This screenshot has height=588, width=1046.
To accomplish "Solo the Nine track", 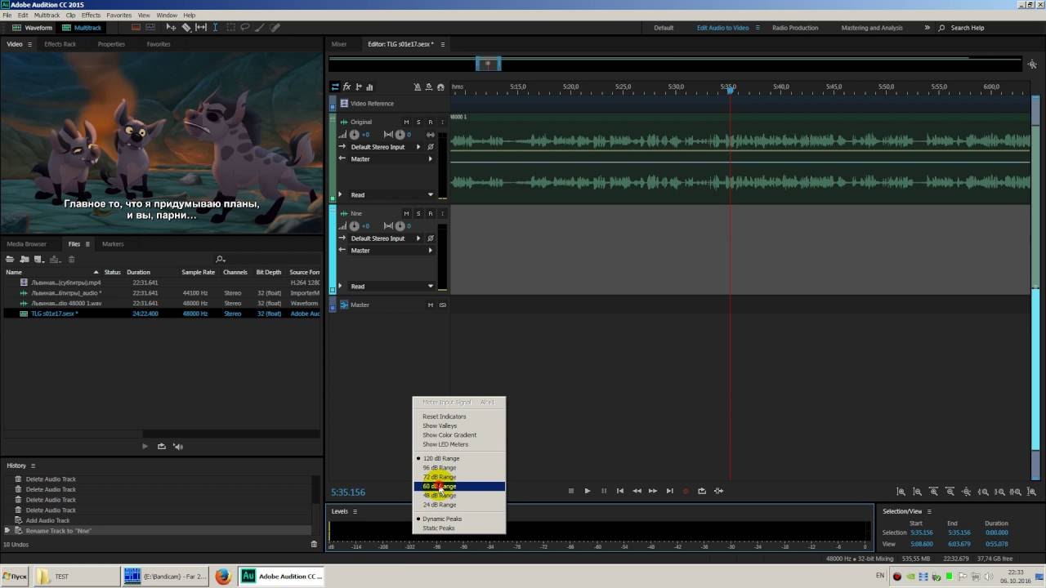I will tap(418, 214).
